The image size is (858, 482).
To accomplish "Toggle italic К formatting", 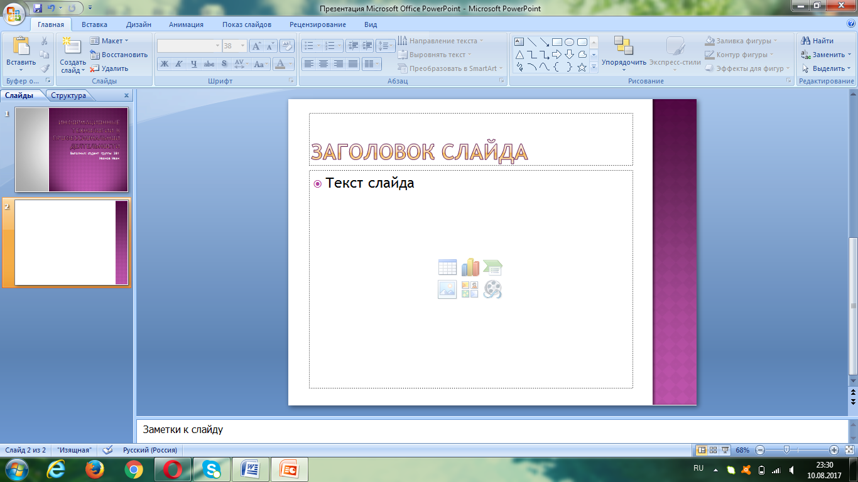I will pos(178,63).
